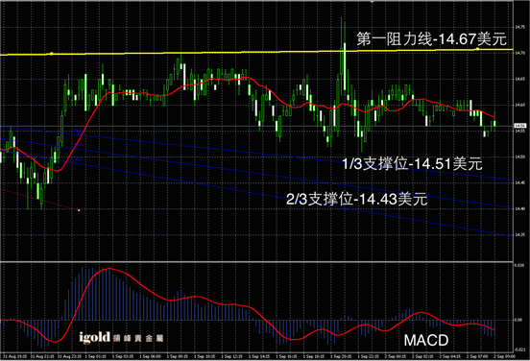Click the MACD label in the indicator panel
This screenshot has height=361, width=530.
[x=426, y=341]
